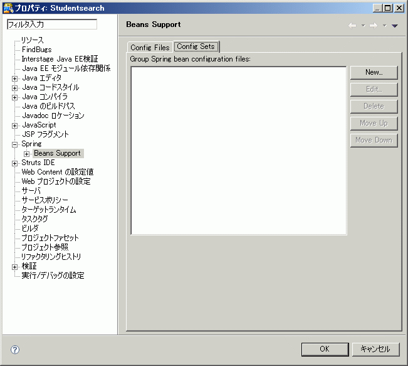Select タスクタグ in the tree
This screenshot has height=366, width=408.
[x=34, y=219]
